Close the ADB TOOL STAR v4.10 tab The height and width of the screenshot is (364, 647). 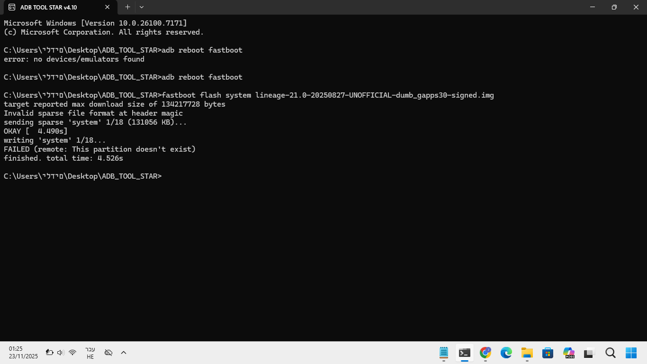click(x=108, y=7)
